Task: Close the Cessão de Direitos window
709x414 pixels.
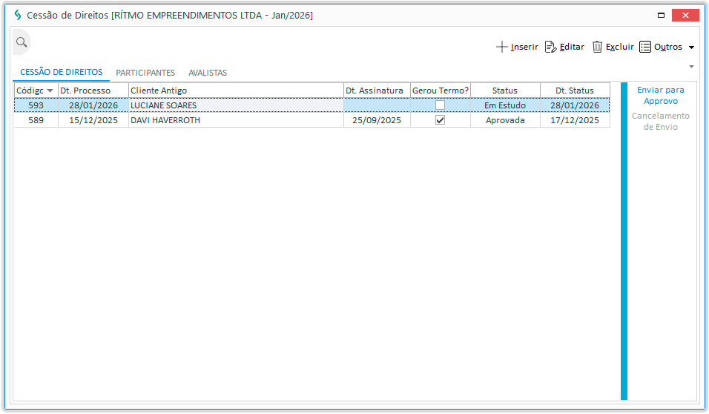Action: (x=685, y=16)
